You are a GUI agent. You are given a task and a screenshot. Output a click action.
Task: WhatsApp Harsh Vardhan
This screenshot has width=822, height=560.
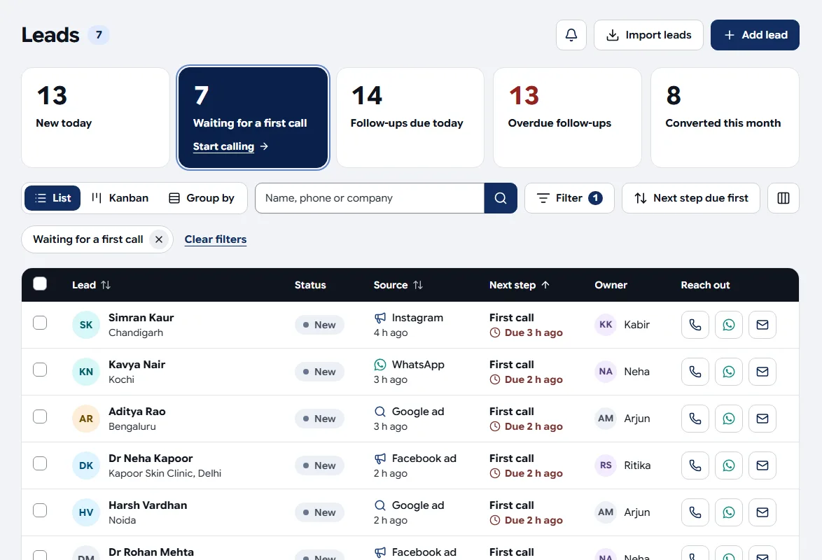(x=729, y=512)
